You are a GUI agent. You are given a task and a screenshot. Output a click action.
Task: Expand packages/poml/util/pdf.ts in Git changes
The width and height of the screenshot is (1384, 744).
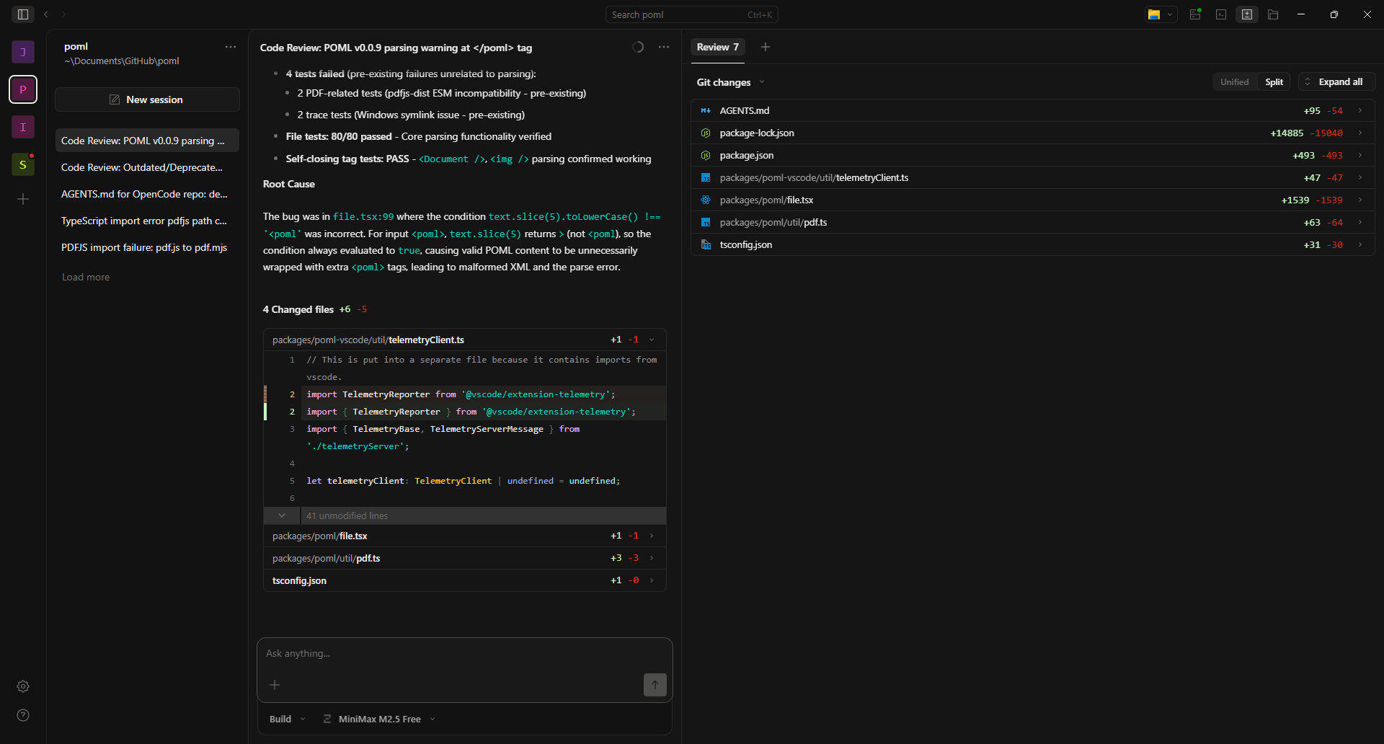1033,222
